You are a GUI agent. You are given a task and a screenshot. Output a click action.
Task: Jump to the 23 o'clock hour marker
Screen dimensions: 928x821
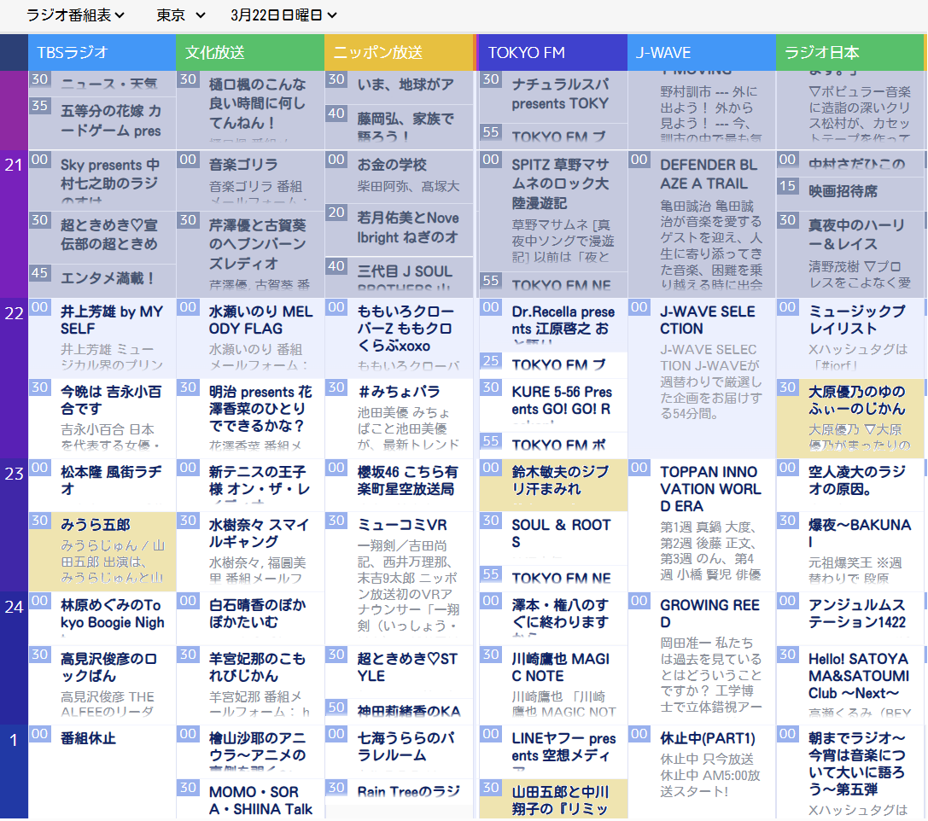tap(14, 474)
